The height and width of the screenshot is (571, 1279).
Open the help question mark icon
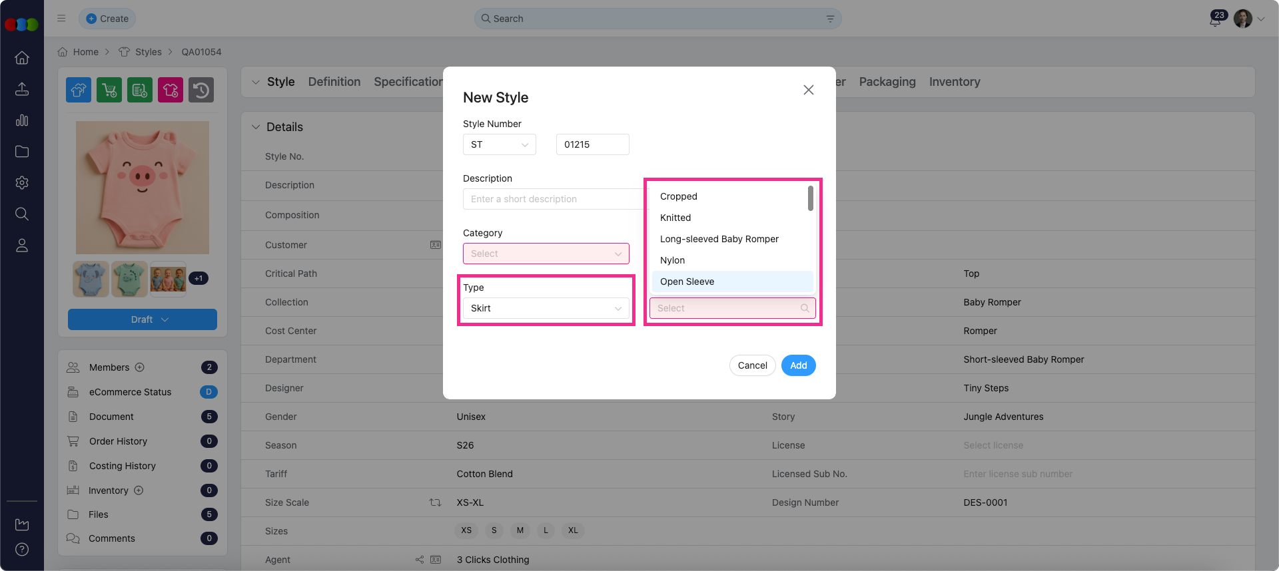22,550
